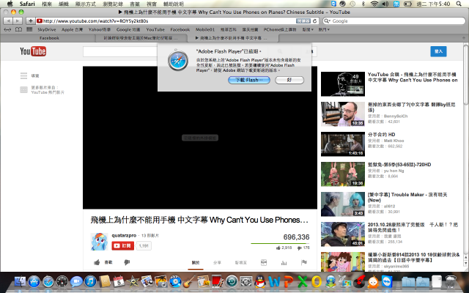Show Top Sites grid icon
This screenshot has width=469, height=293.
pyautogui.click(x=29, y=29)
